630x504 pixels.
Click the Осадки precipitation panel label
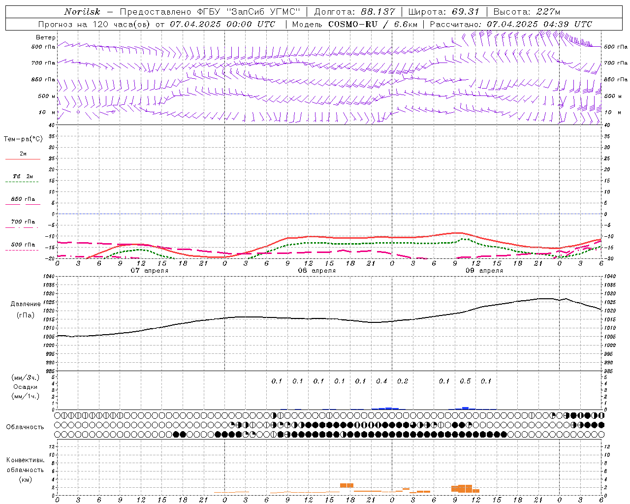[x=25, y=387]
